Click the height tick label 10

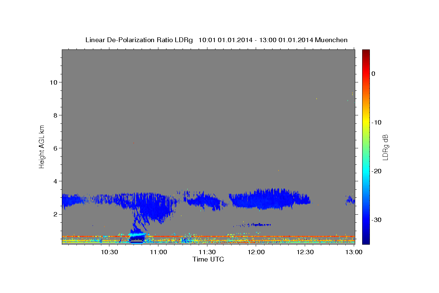(53, 82)
